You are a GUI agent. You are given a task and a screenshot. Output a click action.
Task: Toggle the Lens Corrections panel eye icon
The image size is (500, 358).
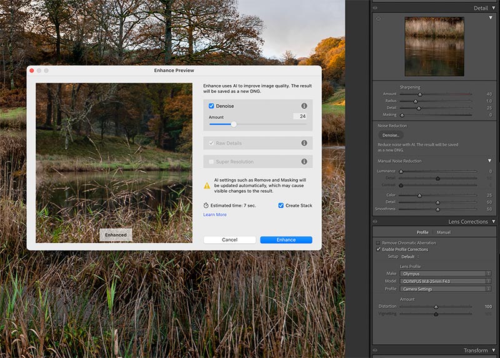pyautogui.click(x=376, y=221)
